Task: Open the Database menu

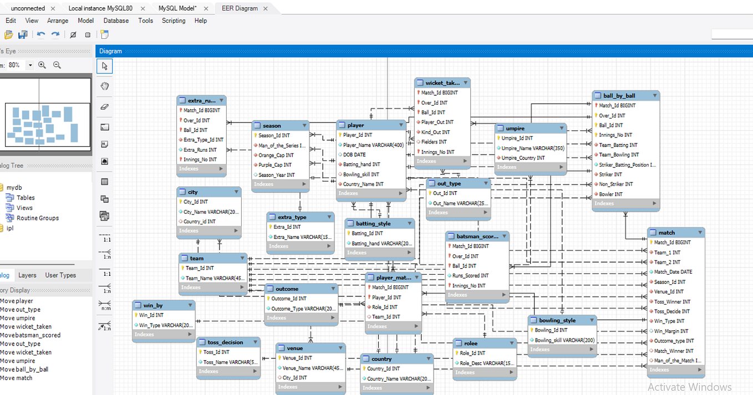Action: [x=116, y=20]
